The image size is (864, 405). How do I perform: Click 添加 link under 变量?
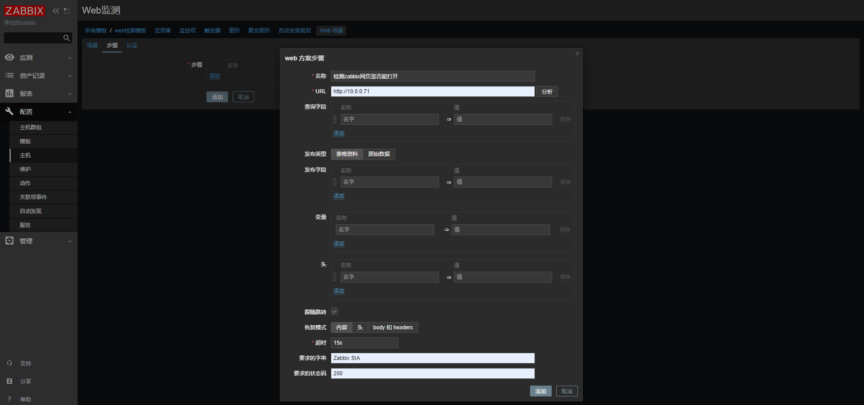pos(339,244)
